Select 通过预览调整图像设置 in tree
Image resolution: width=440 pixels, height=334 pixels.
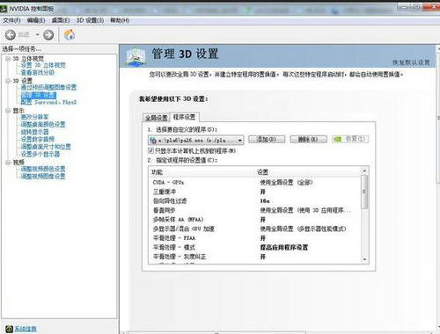coord(48,87)
